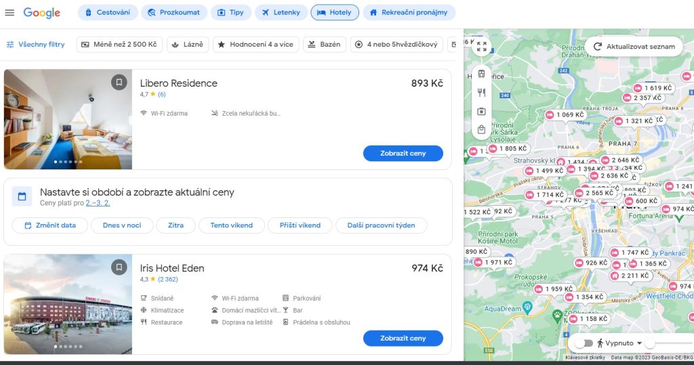Switch to the Prozkoumat tab
The image size is (694, 365).
174,12
